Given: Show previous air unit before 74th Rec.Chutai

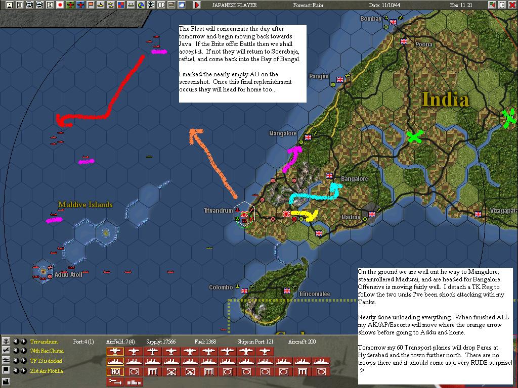Looking at the screenshot, I should pos(16,351).
